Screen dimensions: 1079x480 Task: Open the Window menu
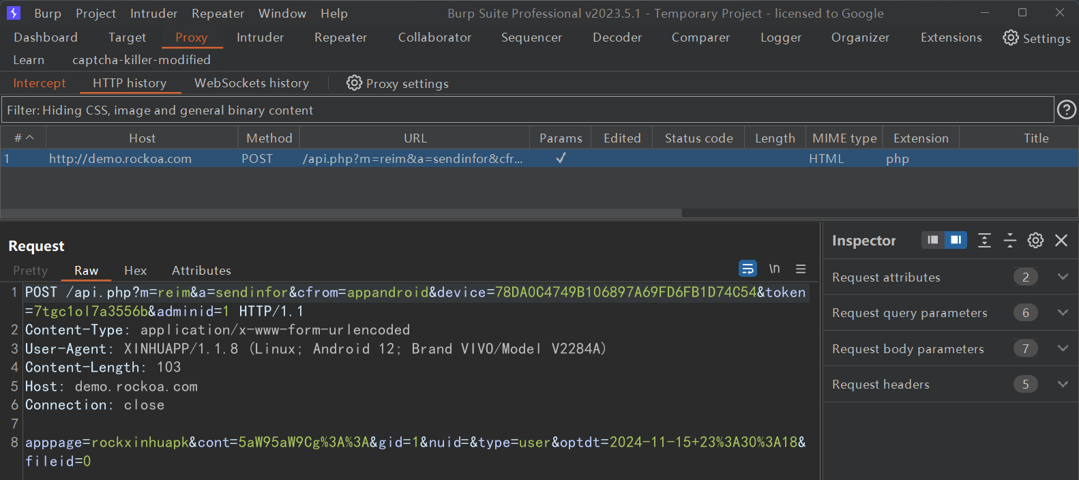point(282,14)
